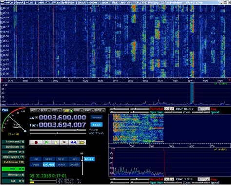The height and width of the screenshot is (185, 231).
Task: Open Bandwidth [F6] settings
Action: pos(14,147)
